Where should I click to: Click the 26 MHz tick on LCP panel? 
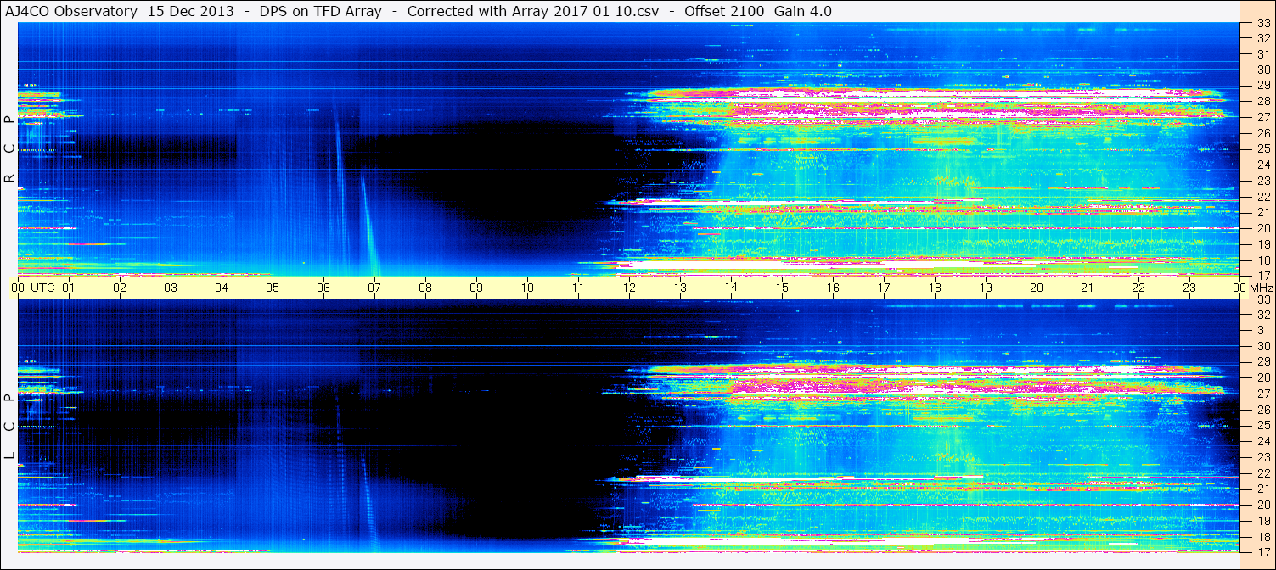(1262, 410)
